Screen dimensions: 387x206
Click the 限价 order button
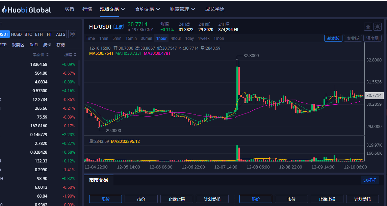coord(105,199)
